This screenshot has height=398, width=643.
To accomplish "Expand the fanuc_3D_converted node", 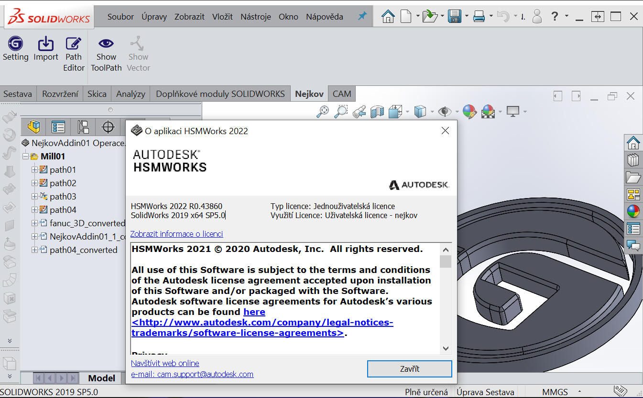I will pyautogui.click(x=34, y=223).
